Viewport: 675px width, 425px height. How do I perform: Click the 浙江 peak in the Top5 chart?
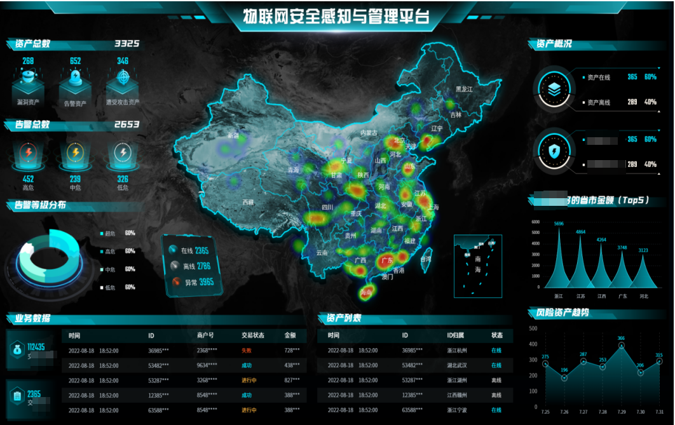pos(559,260)
